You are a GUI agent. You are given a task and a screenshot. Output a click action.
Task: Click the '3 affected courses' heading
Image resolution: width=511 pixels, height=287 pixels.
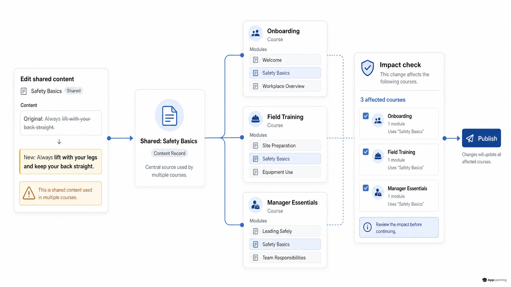[x=383, y=100]
